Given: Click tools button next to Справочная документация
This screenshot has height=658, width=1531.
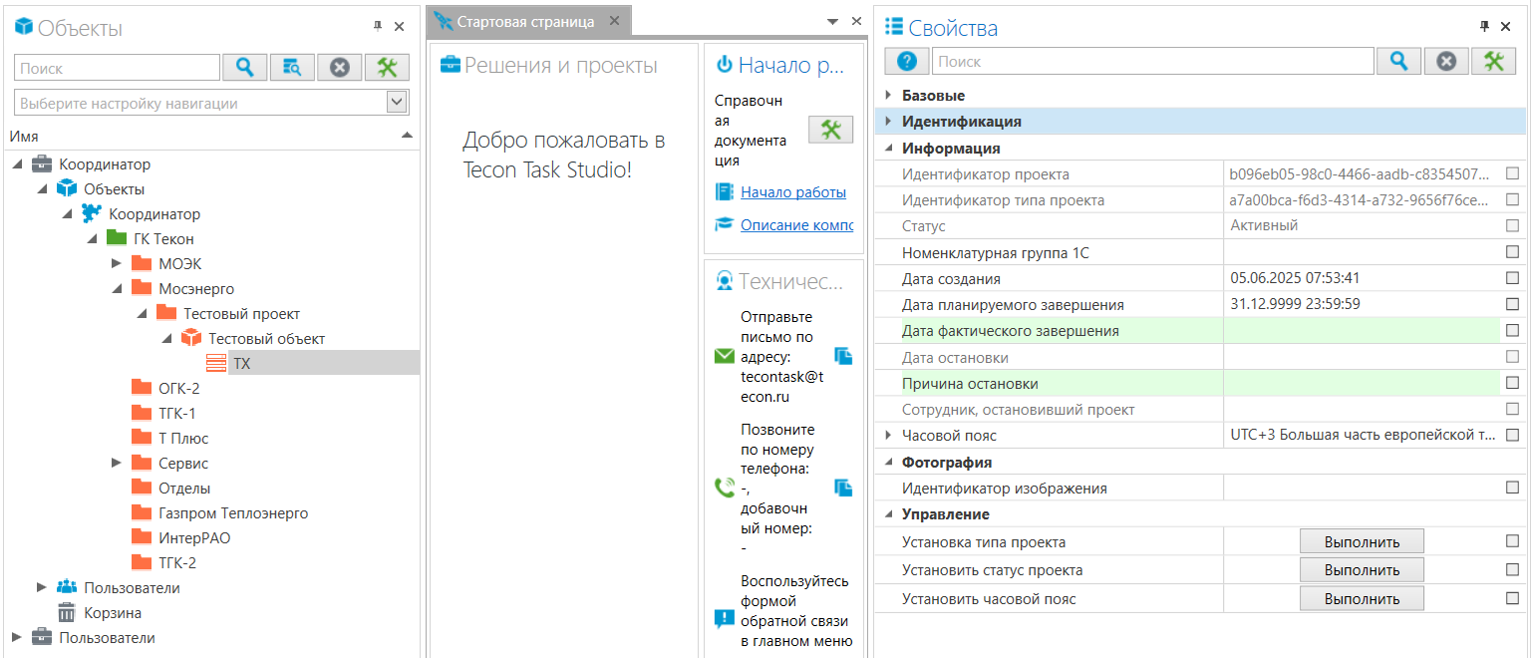Looking at the screenshot, I should click(x=830, y=130).
